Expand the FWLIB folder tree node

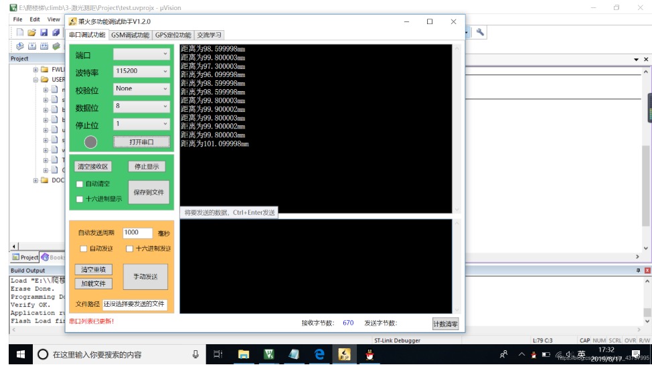pyautogui.click(x=35, y=70)
